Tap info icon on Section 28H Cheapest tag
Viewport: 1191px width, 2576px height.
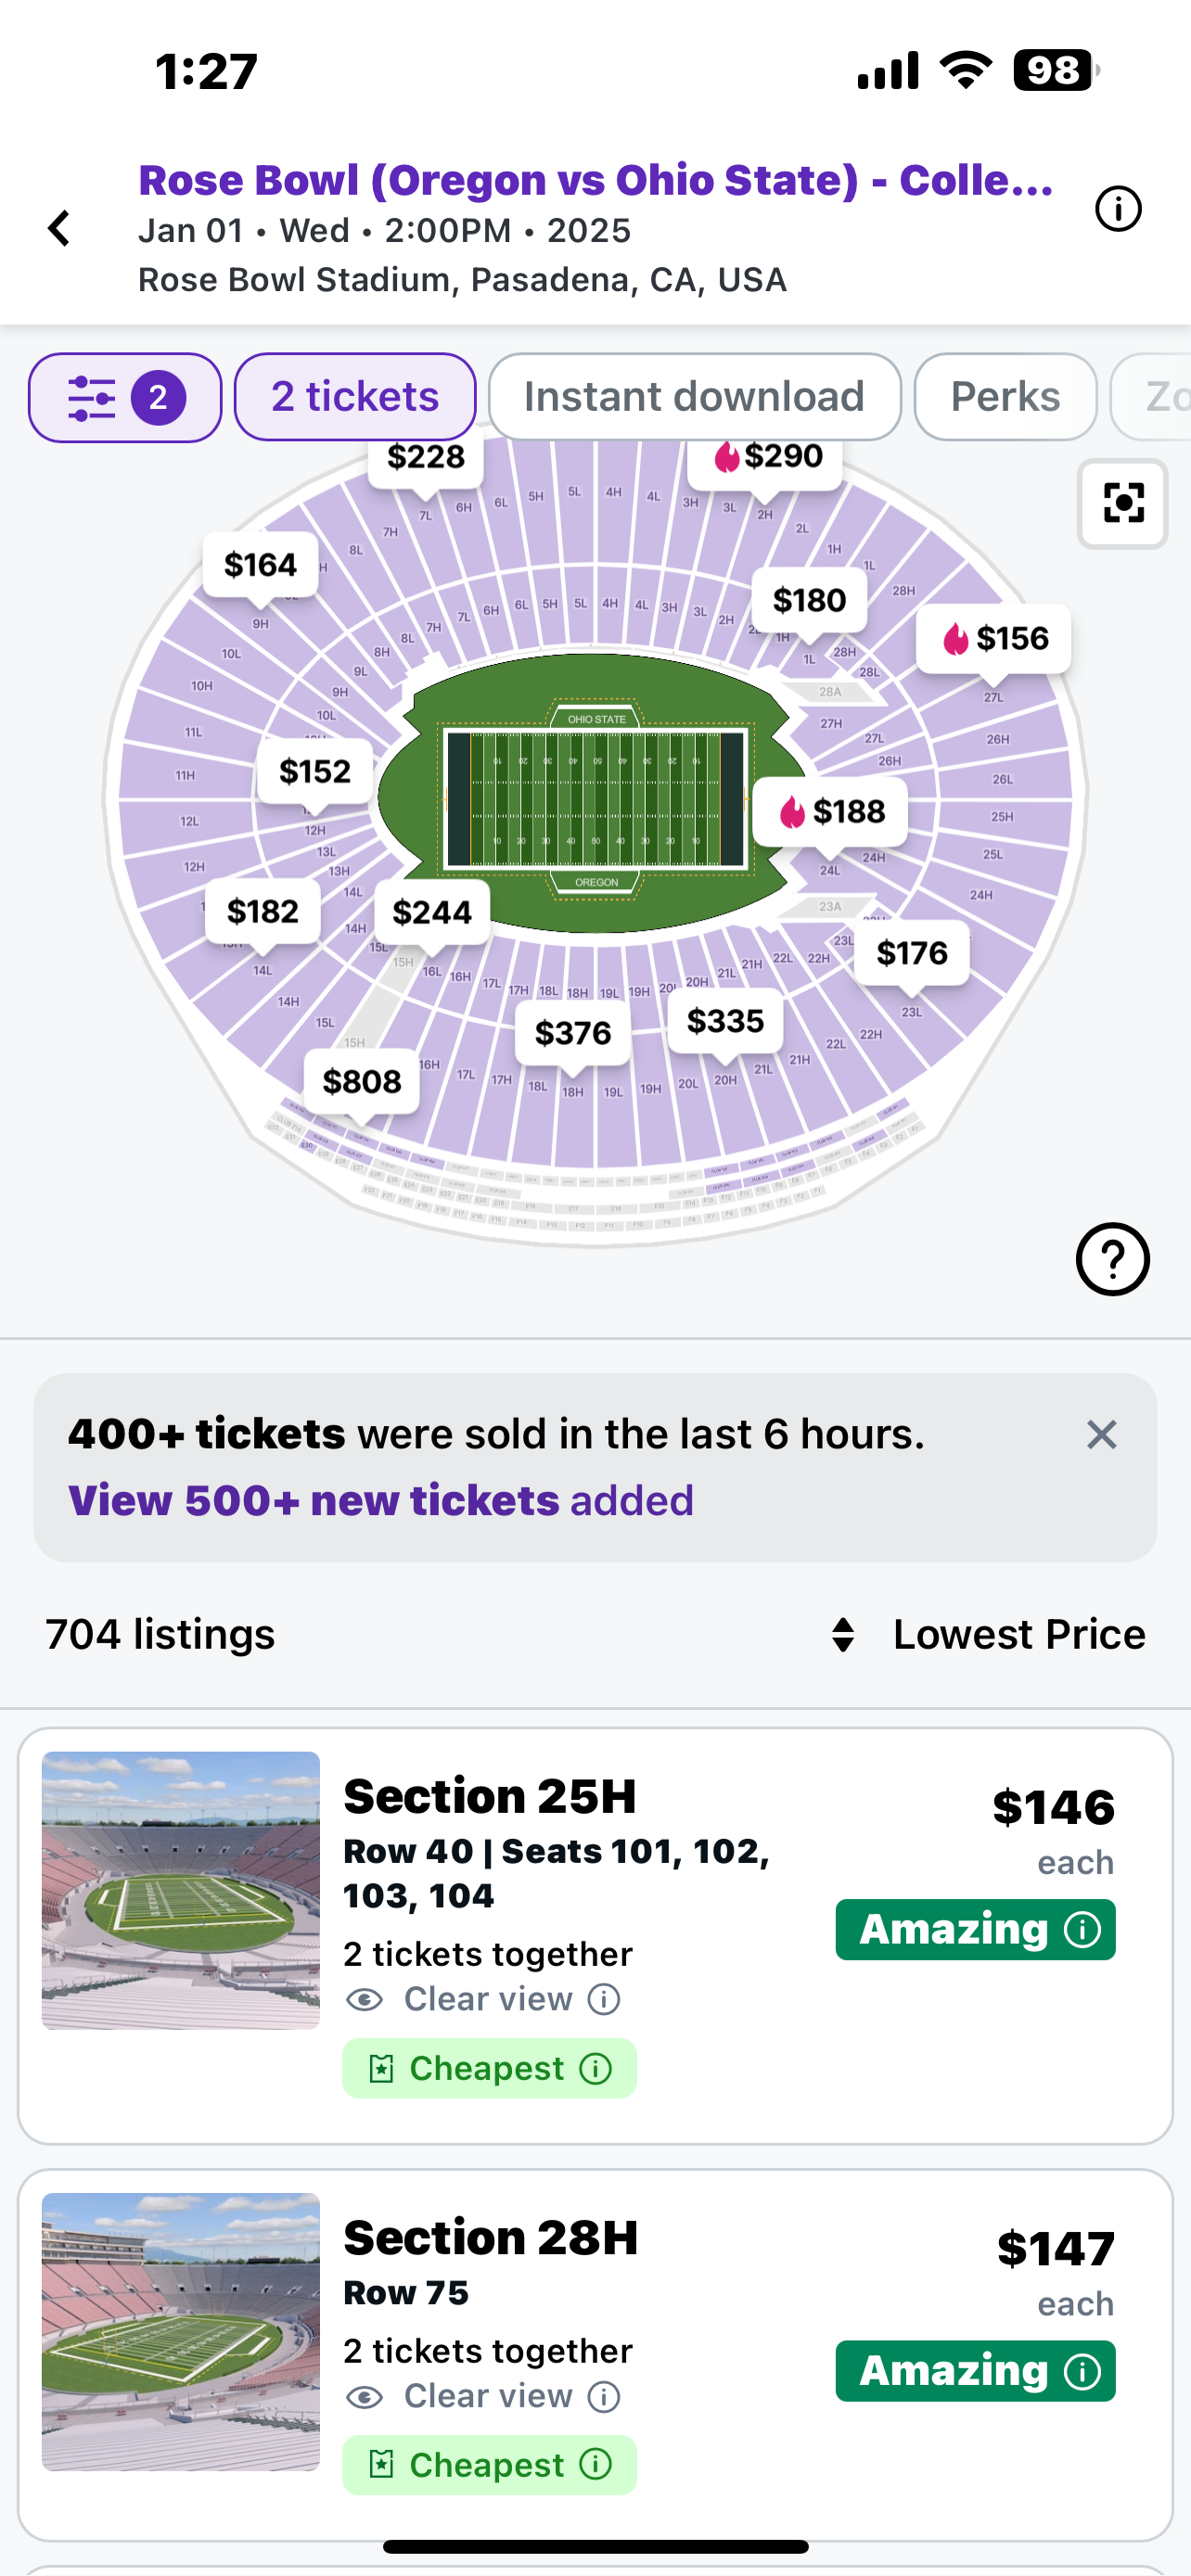[x=596, y=2465]
